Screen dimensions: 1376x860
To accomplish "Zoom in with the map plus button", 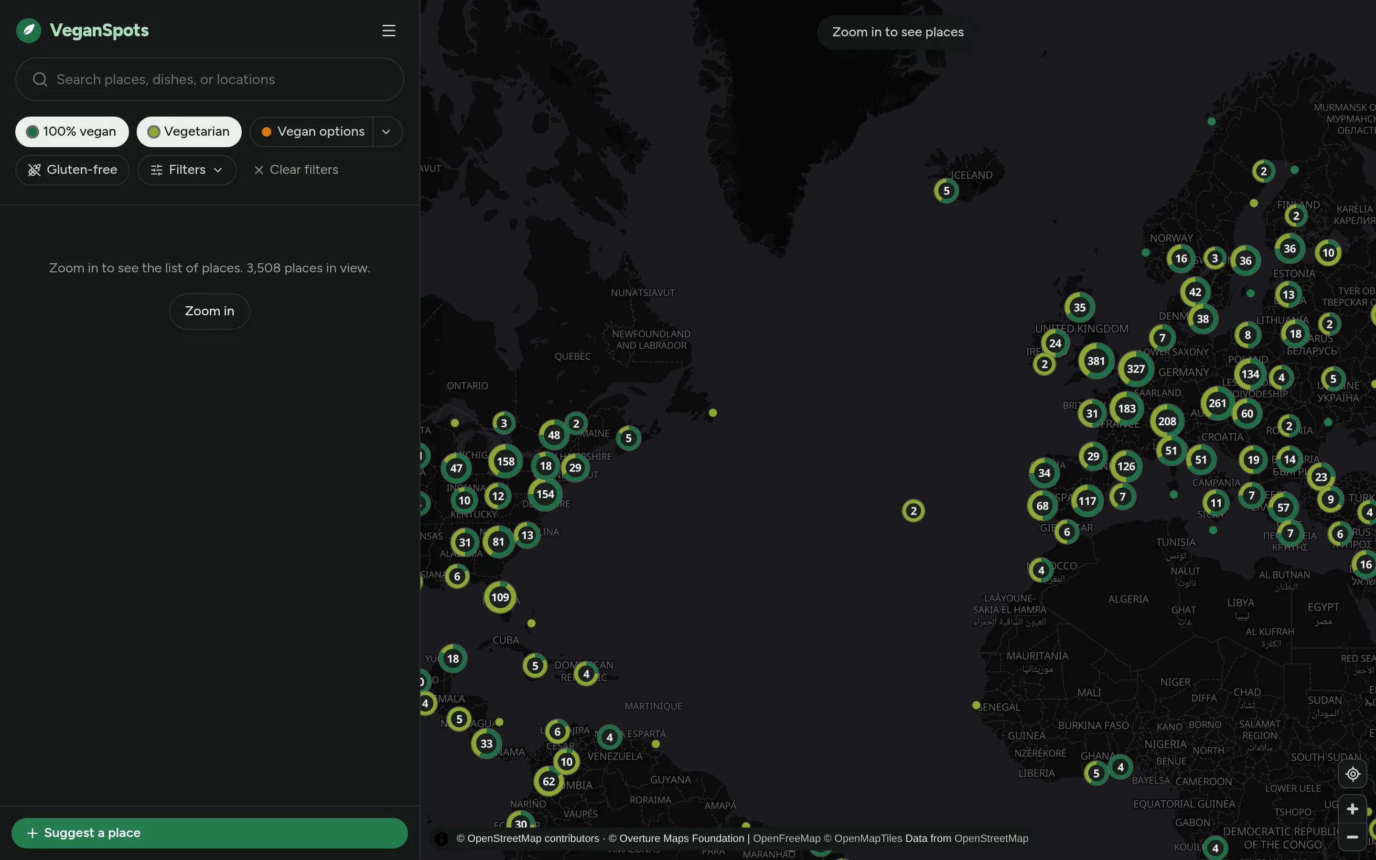I will [1353, 808].
